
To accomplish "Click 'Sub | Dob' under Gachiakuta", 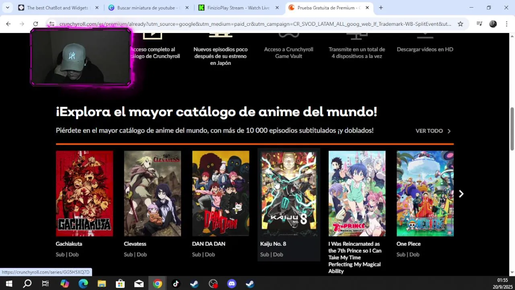I will [67, 255].
